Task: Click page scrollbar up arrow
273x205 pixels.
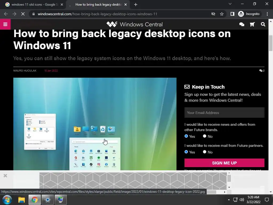Action: 271,21
